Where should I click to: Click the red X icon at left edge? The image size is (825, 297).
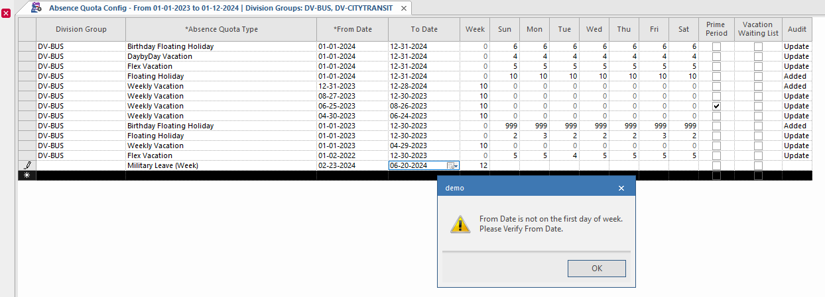6,13
